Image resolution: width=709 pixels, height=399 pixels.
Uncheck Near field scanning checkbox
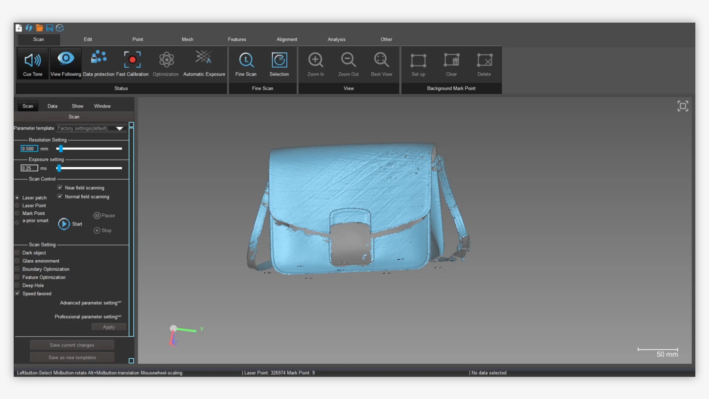pos(60,188)
